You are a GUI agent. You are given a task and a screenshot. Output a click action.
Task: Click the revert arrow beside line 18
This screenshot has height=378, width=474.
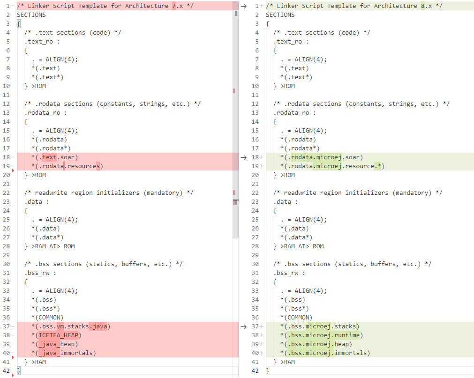click(243, 157)
